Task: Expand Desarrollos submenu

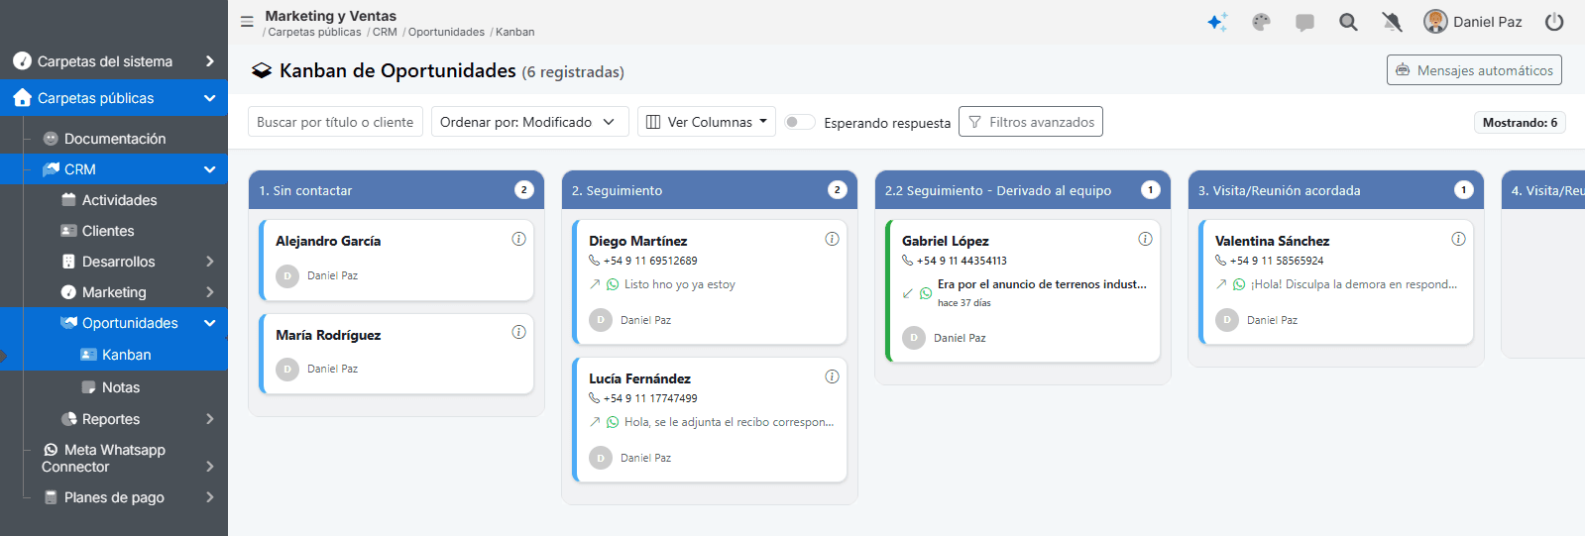Action: pos(209,262)
